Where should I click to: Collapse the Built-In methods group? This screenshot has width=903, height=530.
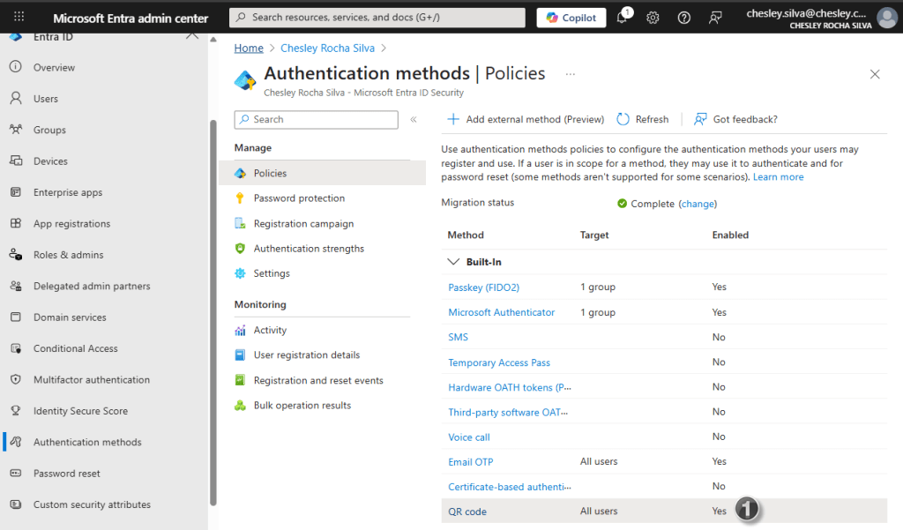point(454,262)
